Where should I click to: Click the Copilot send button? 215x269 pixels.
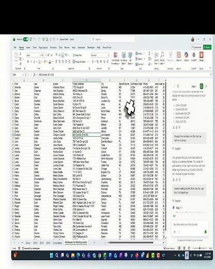point(205,232)
